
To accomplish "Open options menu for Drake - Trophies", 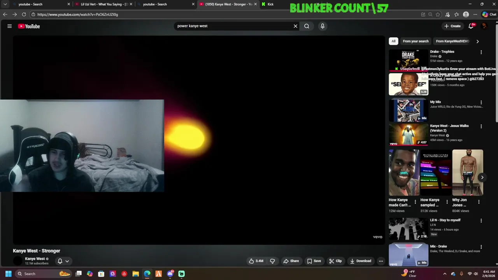I will (x=481, y=52).
